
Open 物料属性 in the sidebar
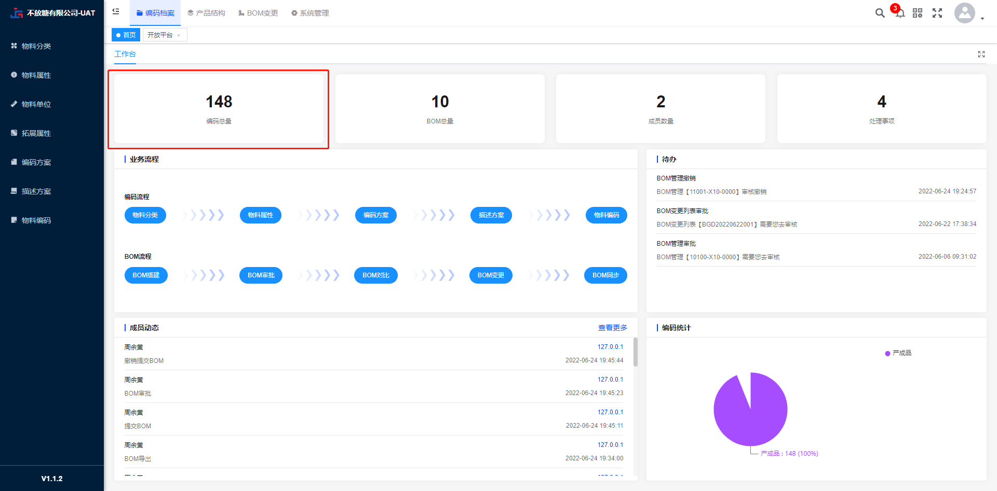click(52, 75)
